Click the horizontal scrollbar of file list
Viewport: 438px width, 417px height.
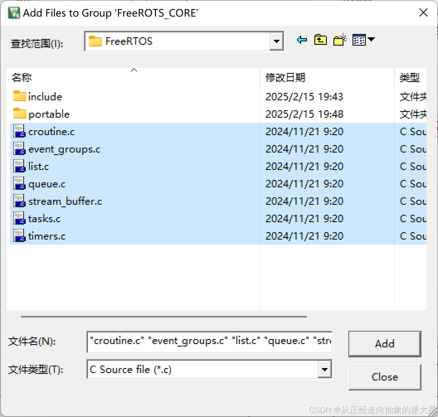(x=164, y=317)
